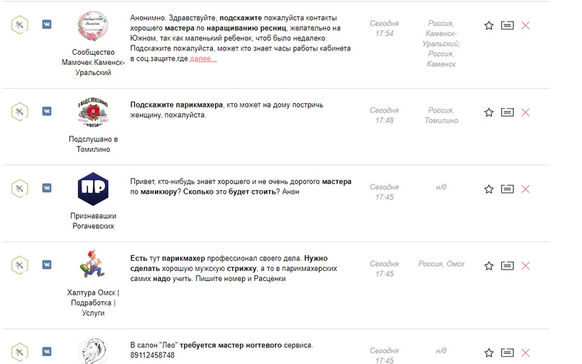Click scissors hexagon icon for manicure post
582x364 pixels.
19,189
